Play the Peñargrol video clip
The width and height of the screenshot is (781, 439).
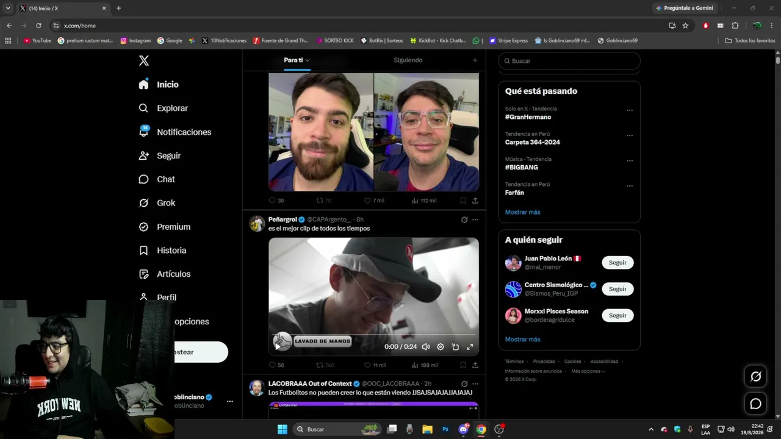[279, 346]
